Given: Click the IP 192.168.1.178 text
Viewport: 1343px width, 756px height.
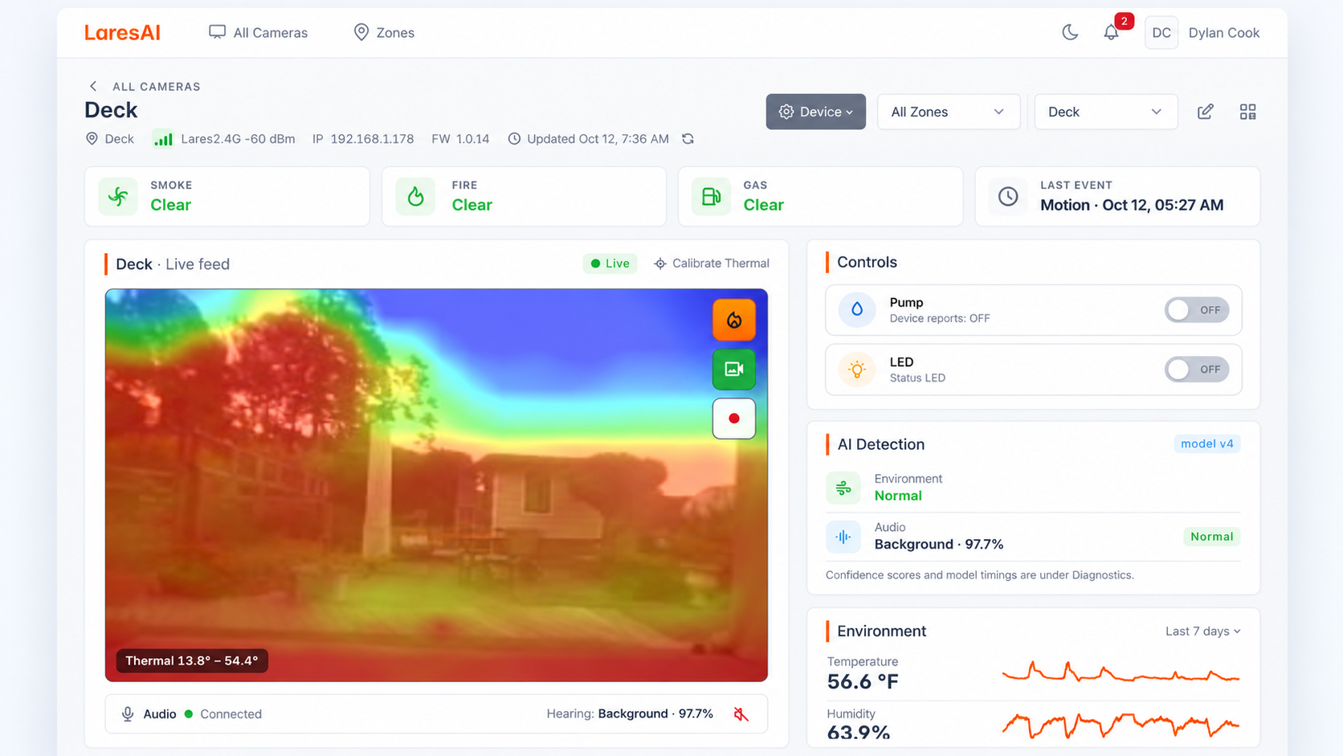Looking at the screenshot, I should [x=363, y=139].
